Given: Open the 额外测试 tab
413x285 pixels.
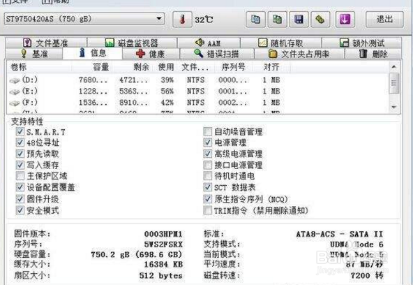Looking at the screenshot, I should (362, 43).
